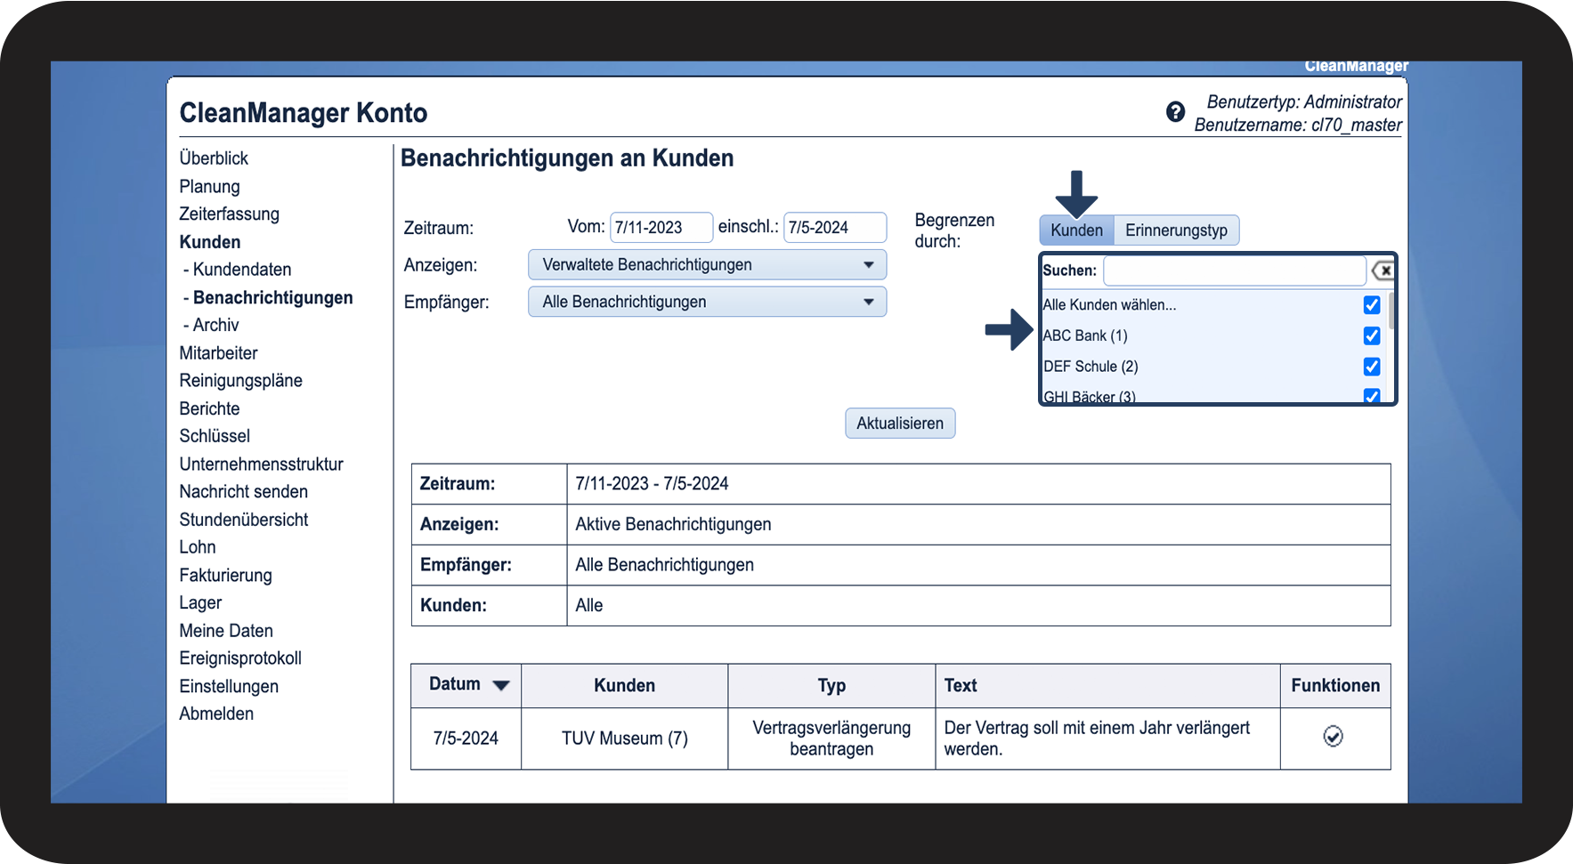The image size is (1573, 864).
Task: Switch to the Erinnerungstyp tab
Action: pyautogui.click(x=1175, y=230)
